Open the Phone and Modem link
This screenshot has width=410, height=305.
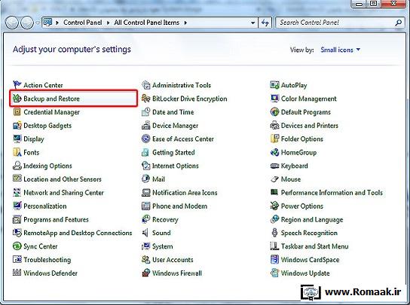180,206
